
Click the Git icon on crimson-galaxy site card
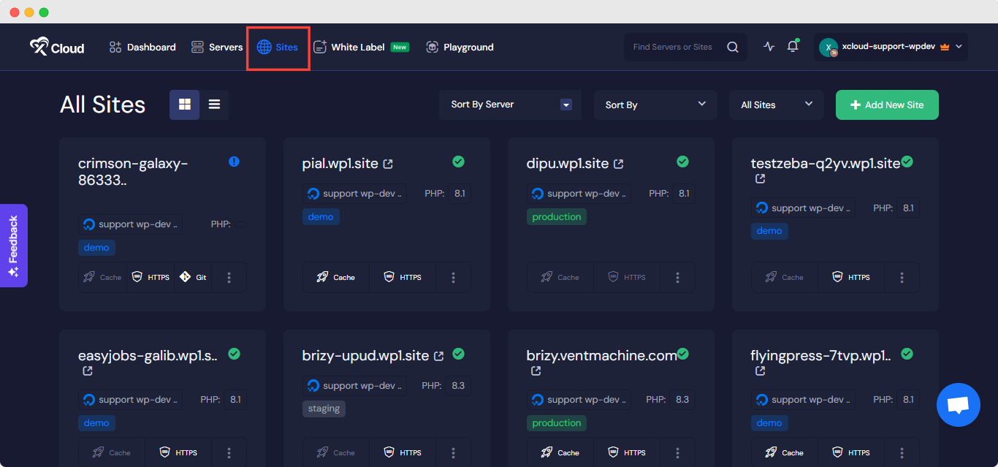tap(192, 277)
